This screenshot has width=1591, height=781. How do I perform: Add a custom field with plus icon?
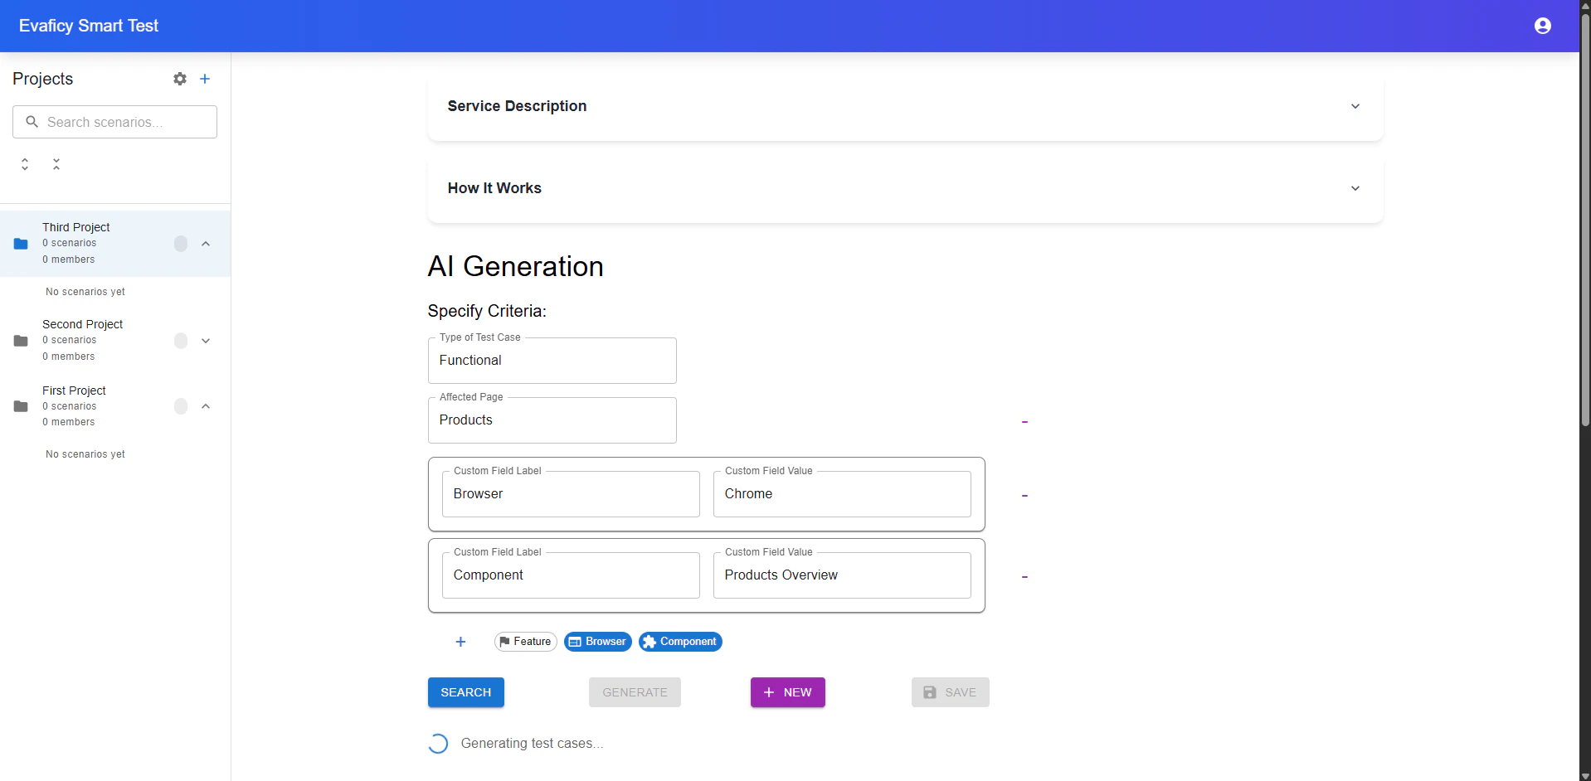[460, 642]
